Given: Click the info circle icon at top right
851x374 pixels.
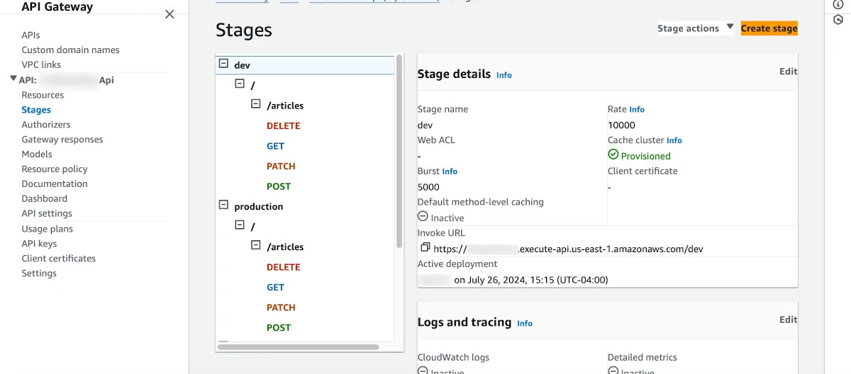Looking at the screenshot, I should click(x=838, y=4).
